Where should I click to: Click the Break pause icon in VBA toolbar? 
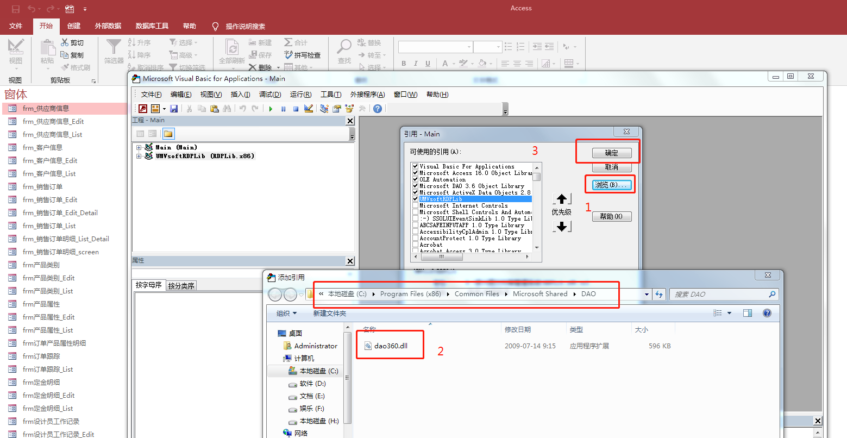pyautogui.click(x=283, y=109)
